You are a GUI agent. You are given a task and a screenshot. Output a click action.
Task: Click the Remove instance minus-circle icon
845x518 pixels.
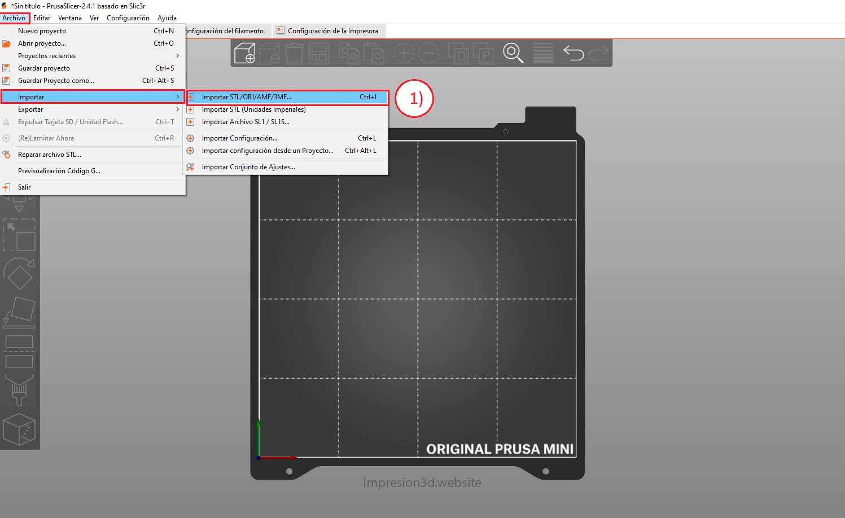428,53
